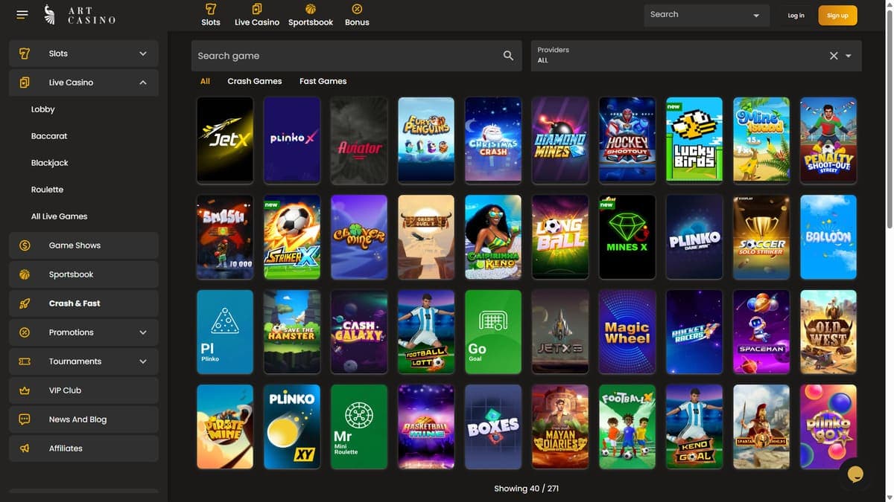Open the Caipirinha Keno game thumbnail
The height and width of the screenshot is (502, 894).
pos(493,236)
